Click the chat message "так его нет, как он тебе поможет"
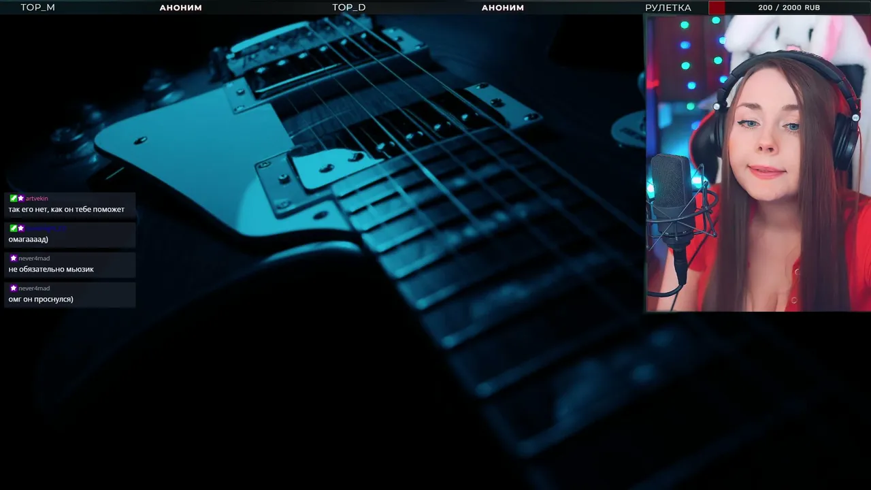Image resolution: width=871 pixels, height=490 pixels. pos(67,210)
